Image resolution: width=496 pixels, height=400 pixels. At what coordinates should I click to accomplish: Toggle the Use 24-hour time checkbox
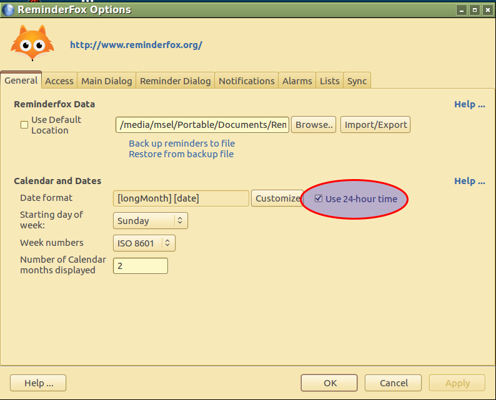point(318,198)
